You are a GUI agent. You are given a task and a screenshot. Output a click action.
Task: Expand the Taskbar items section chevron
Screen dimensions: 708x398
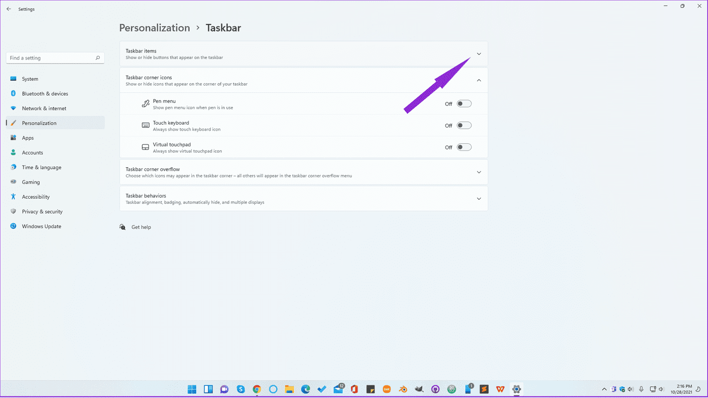pyautogui.click(x=479, y=54)
